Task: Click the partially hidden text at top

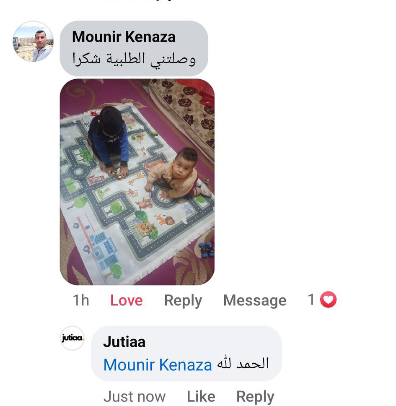Action: point(123,1)
